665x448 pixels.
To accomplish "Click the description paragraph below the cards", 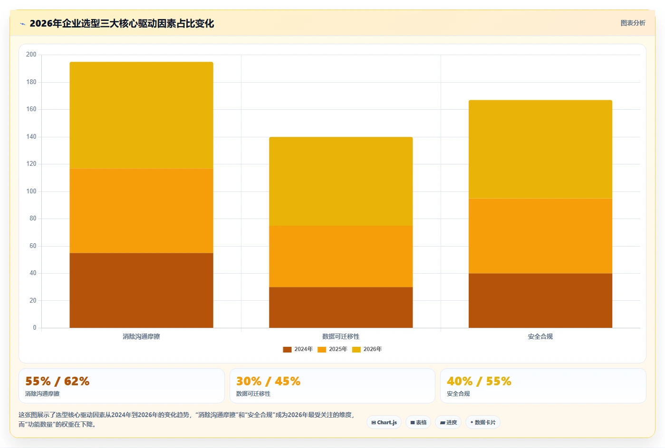I will coord(186,419).
